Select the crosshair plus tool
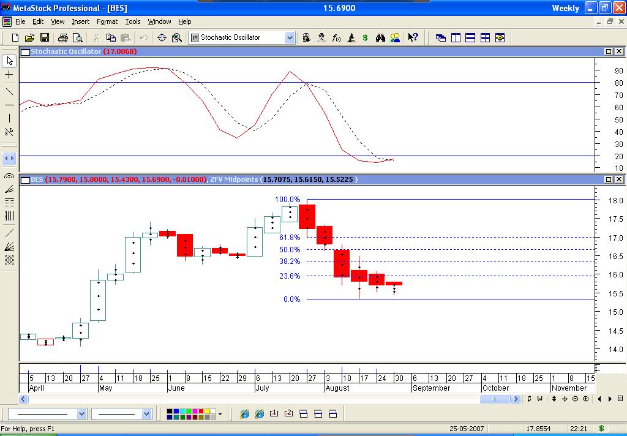This screenshot has width=627, height=436. click(x=9, y=75)
